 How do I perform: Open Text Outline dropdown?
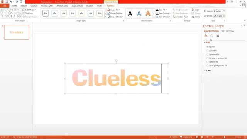point(163,14)
